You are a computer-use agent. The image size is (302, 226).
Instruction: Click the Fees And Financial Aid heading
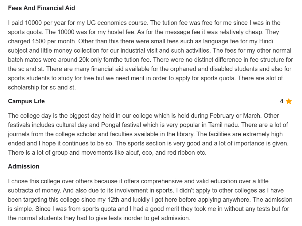click(41, 8)
